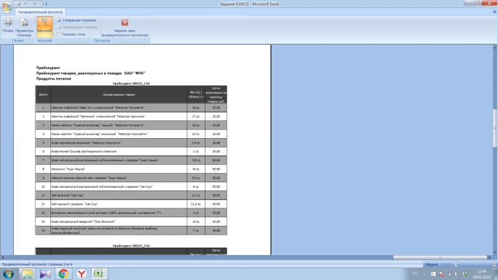
Task: Print the document with Печать
Action: click(8, 26)
